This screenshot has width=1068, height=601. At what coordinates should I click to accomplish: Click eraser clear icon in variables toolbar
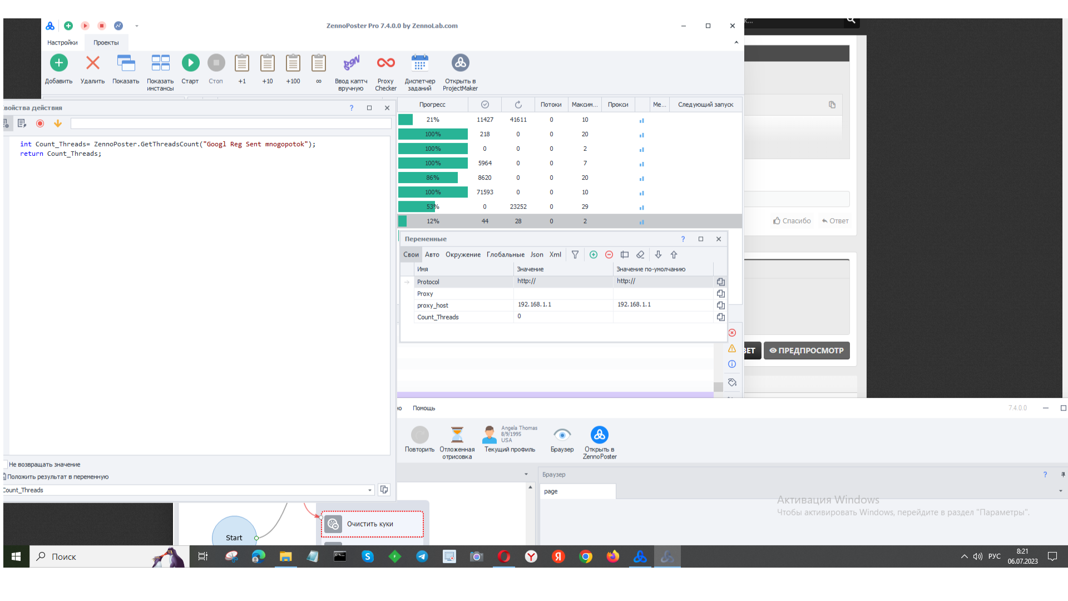click(640, 255)
